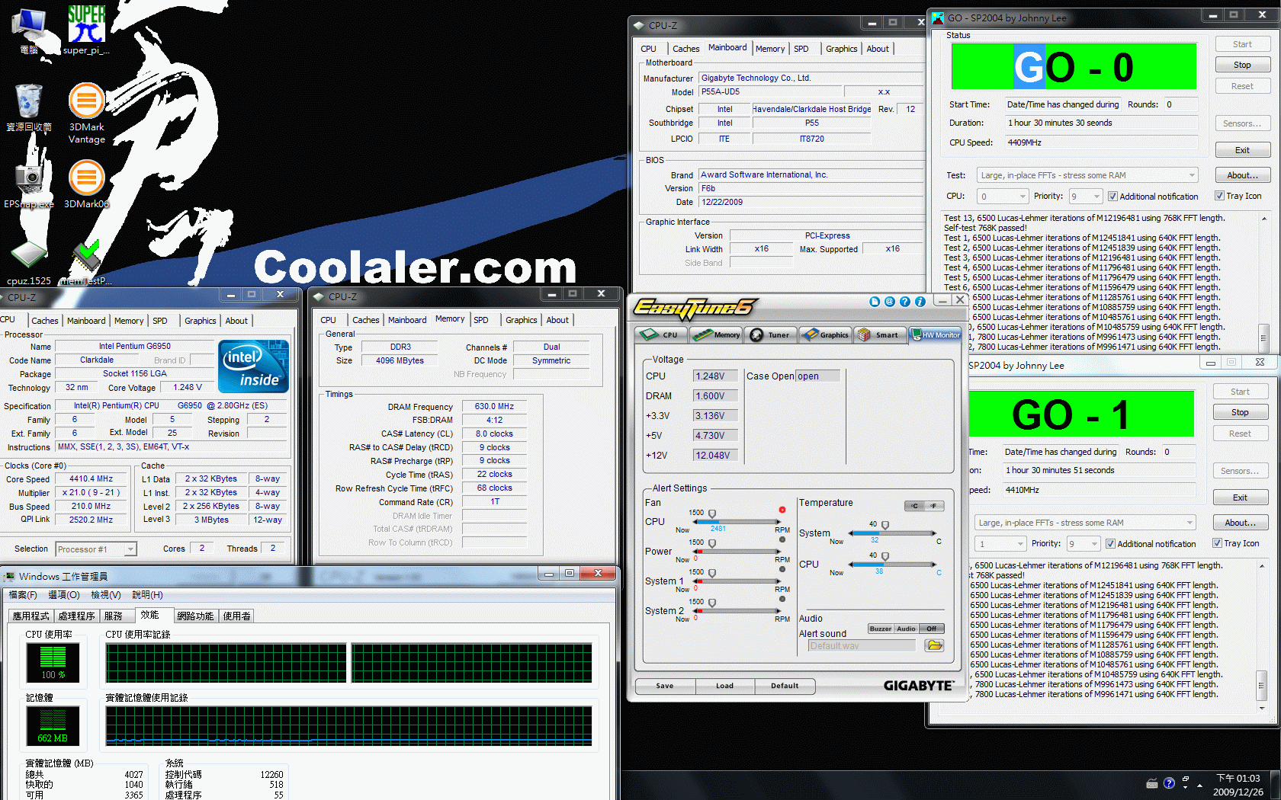This screenshot has width=1281, height=800.
Task: Open the CPU dropdown in the GO - 1 window
Action: tap(1000, 544)
